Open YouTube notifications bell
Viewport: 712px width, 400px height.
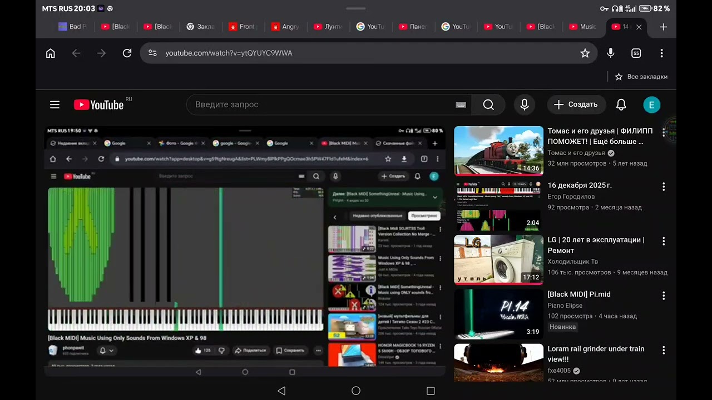click(621, 104)
